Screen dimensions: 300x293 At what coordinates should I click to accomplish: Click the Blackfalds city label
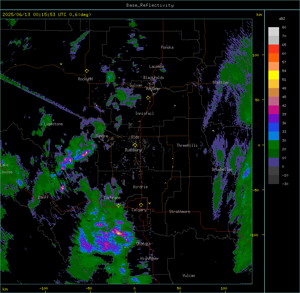(153, 78)
